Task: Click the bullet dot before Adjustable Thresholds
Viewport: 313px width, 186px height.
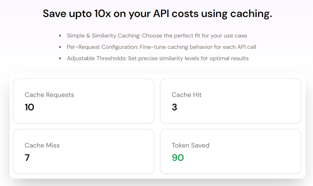Action: point(60,58)
